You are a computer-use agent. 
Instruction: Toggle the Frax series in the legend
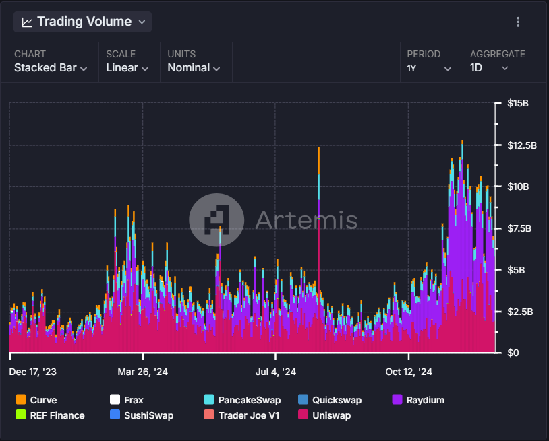[134, 400]
